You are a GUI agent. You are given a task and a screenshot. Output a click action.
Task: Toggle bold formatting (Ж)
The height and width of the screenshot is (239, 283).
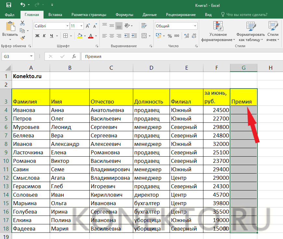(37, 36)
